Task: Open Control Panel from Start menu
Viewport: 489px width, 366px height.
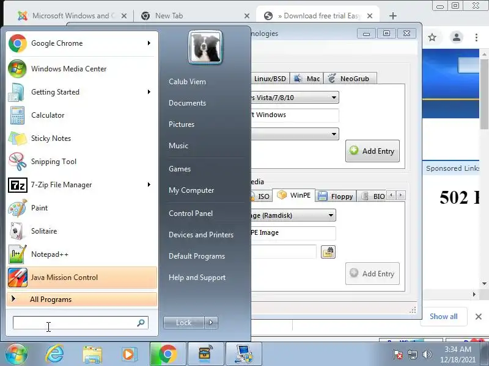Action: click(191, 213)
